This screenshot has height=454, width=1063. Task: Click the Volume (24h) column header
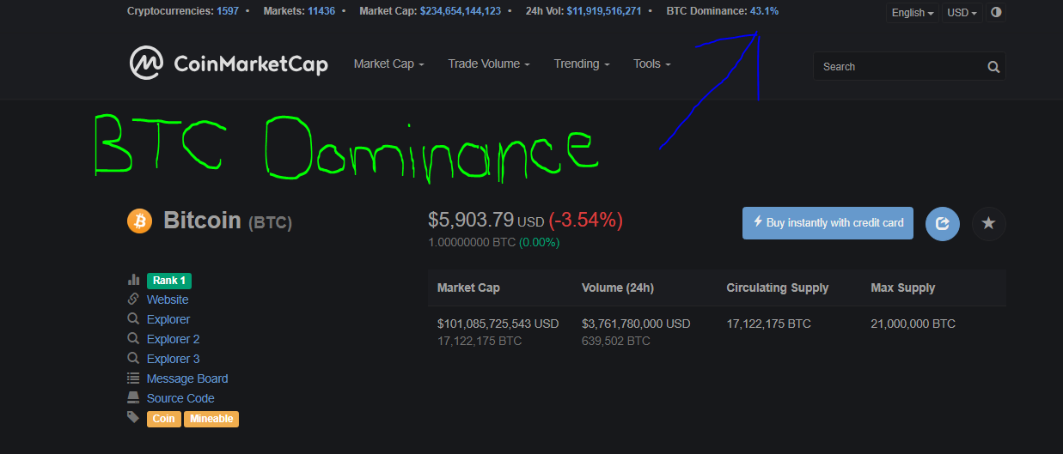click(x=618, y=288)
